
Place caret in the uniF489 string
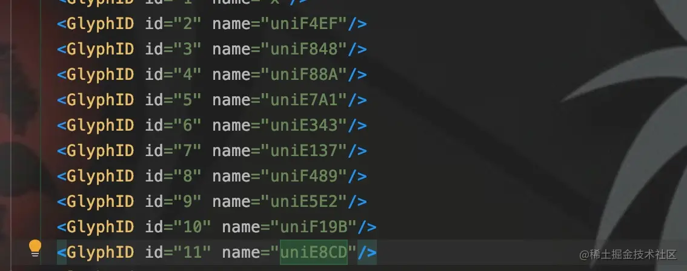click(304, 176)
